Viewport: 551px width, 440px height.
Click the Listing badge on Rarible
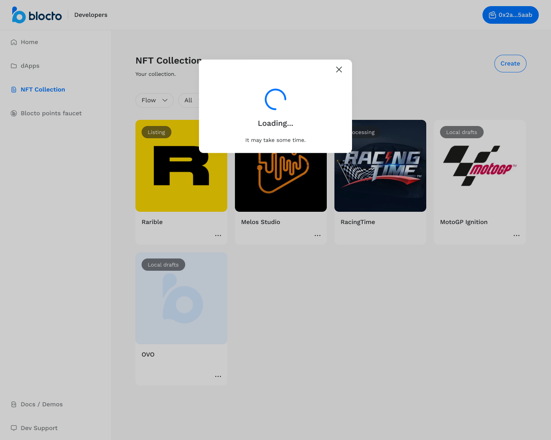pos(156,132)
